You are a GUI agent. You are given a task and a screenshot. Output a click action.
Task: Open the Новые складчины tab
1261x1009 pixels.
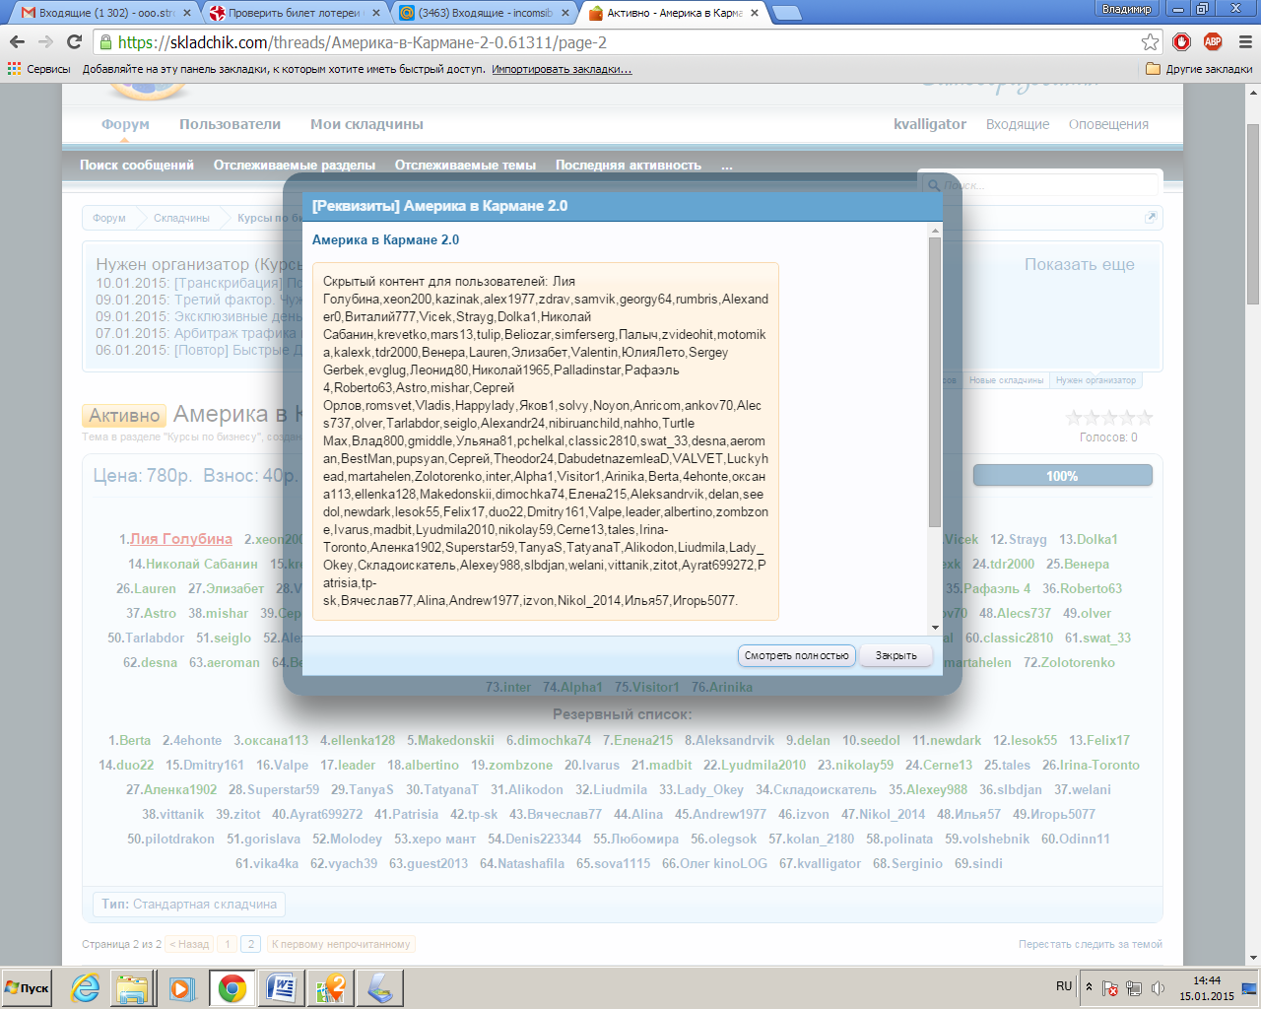[1006, 380]
